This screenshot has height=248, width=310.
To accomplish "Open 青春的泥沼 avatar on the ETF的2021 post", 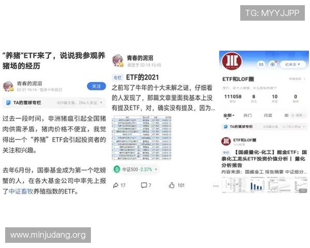I will (118, 60).
